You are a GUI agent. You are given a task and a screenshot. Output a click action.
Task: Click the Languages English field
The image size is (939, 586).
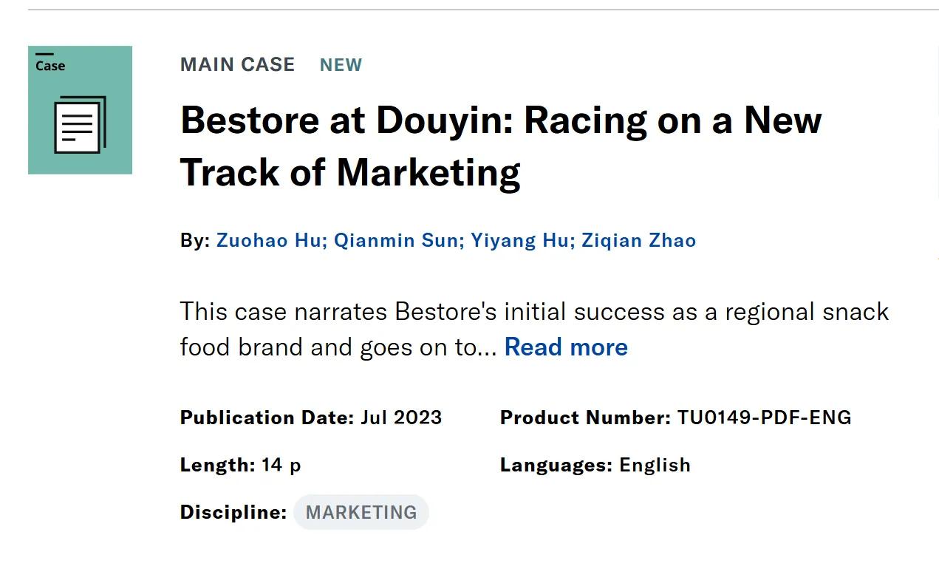tap(595, 465)
